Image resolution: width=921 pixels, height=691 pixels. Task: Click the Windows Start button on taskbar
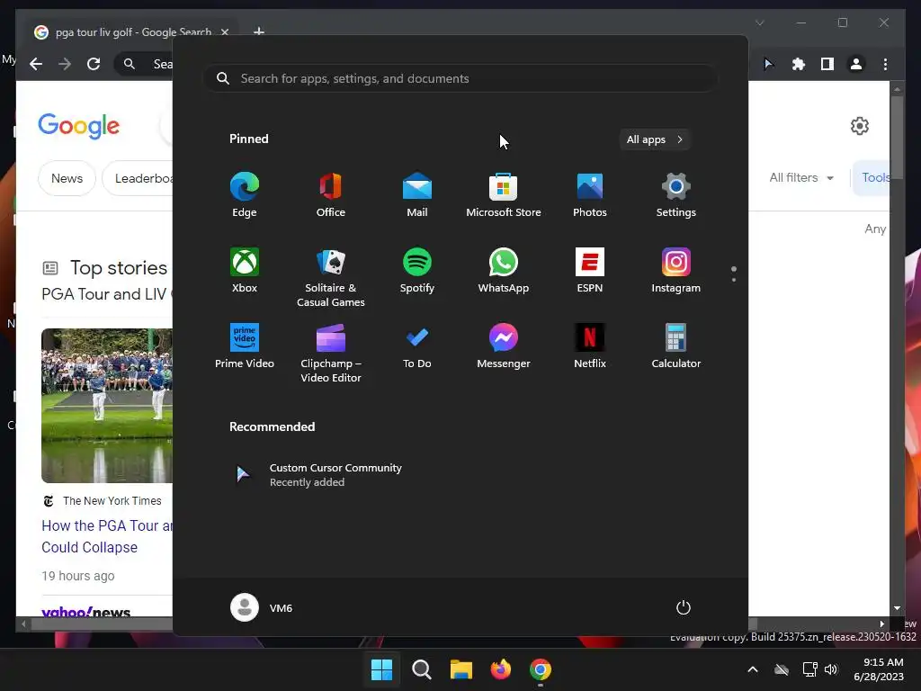click(x=381, y=669)
